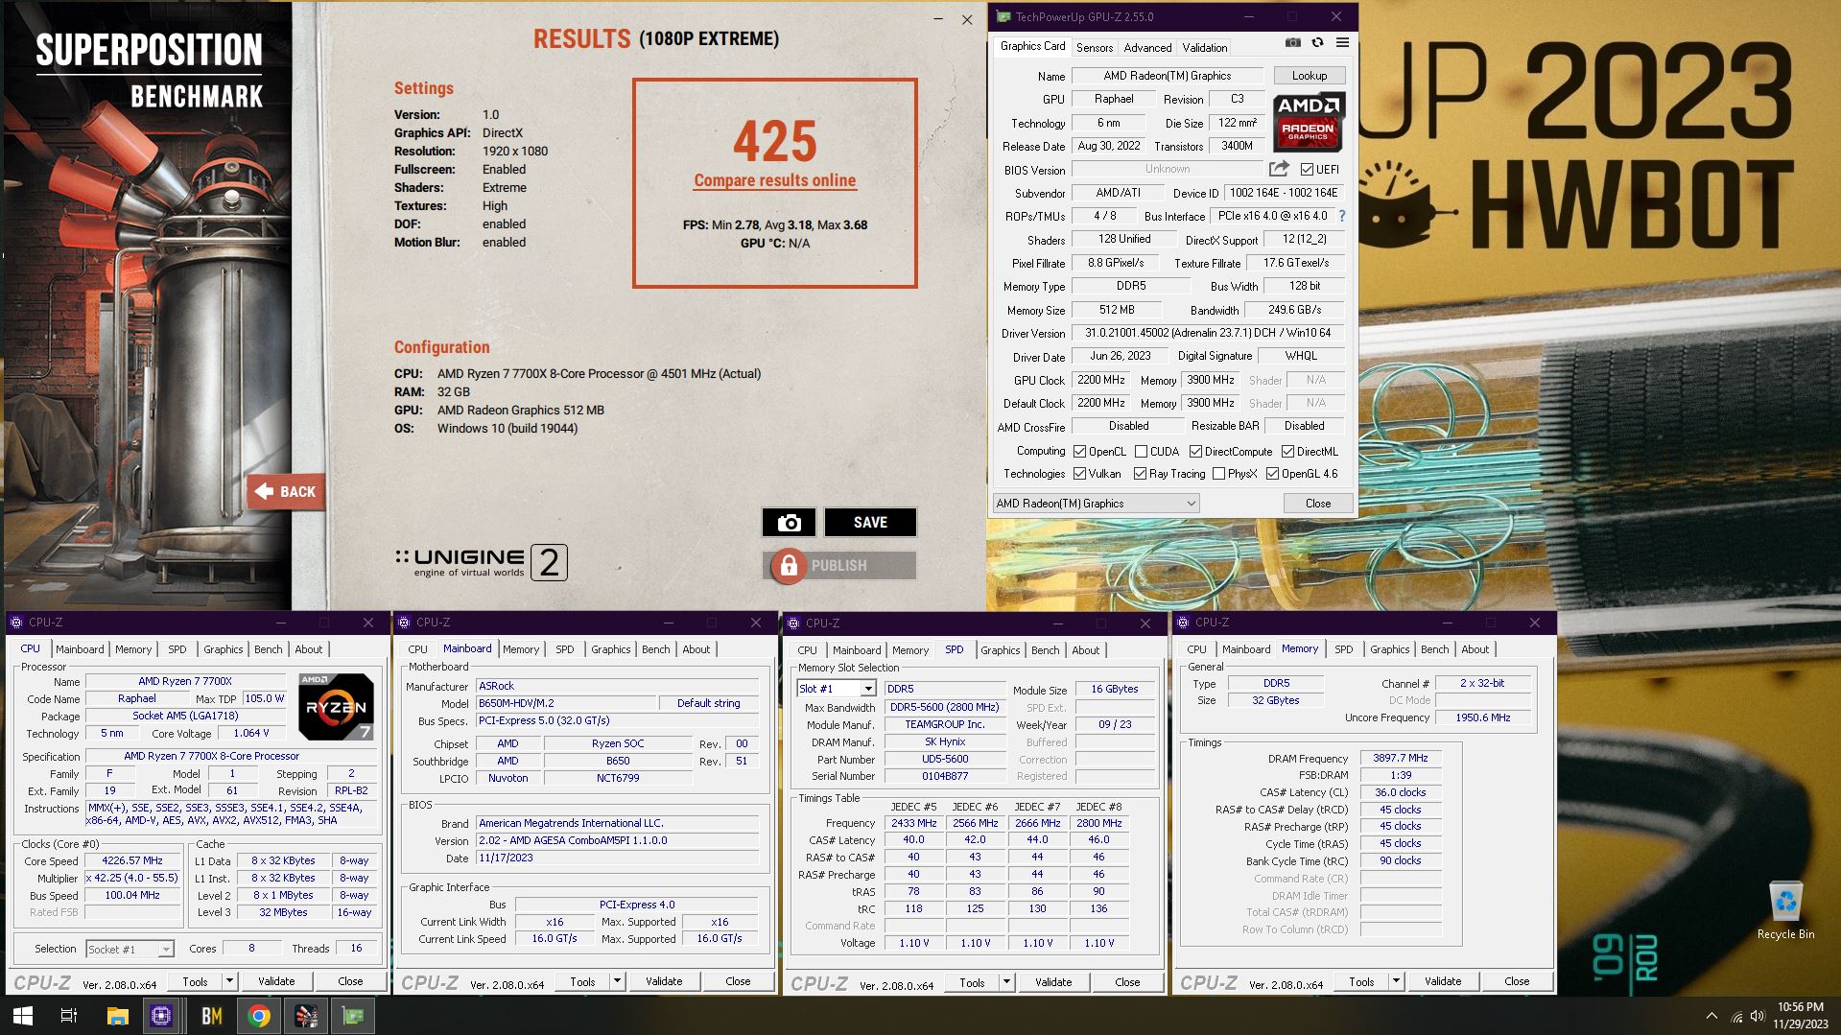Open Google Chrome from the taskbar
Image resolution: width=1841 pixels, height=1035 pixels.
[258, 1016]
